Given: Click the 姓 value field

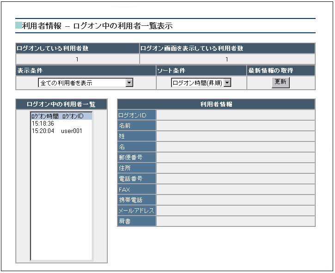Looking at the screenshot, I should pos(235,136).
